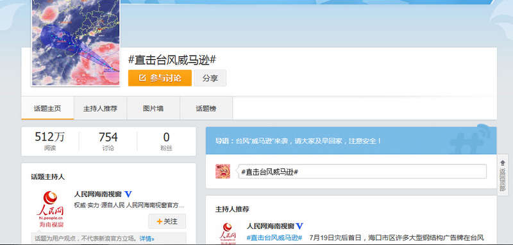Screen dimensions: 513x245
Task: Click the 分享 share button
Action: [210, 78]
